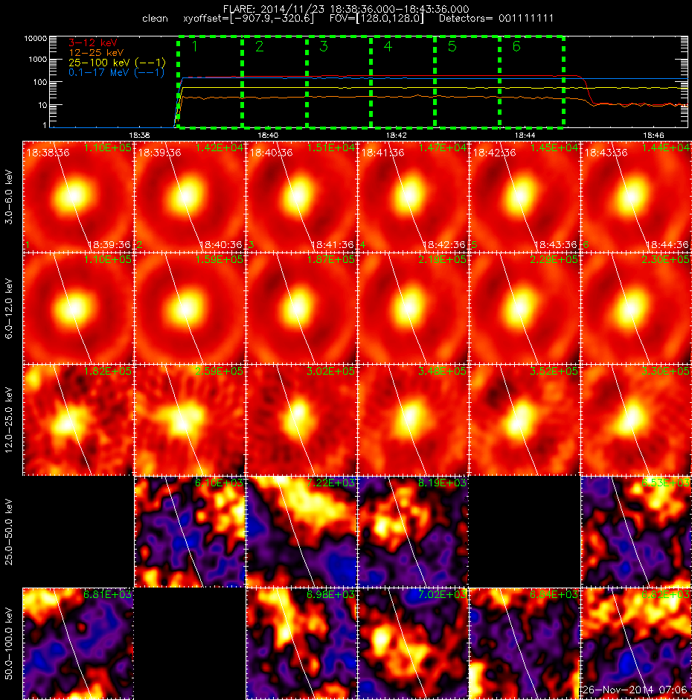
Task: Click the '12.0-25.0 keV' row label
Action: tap(10, 420)
